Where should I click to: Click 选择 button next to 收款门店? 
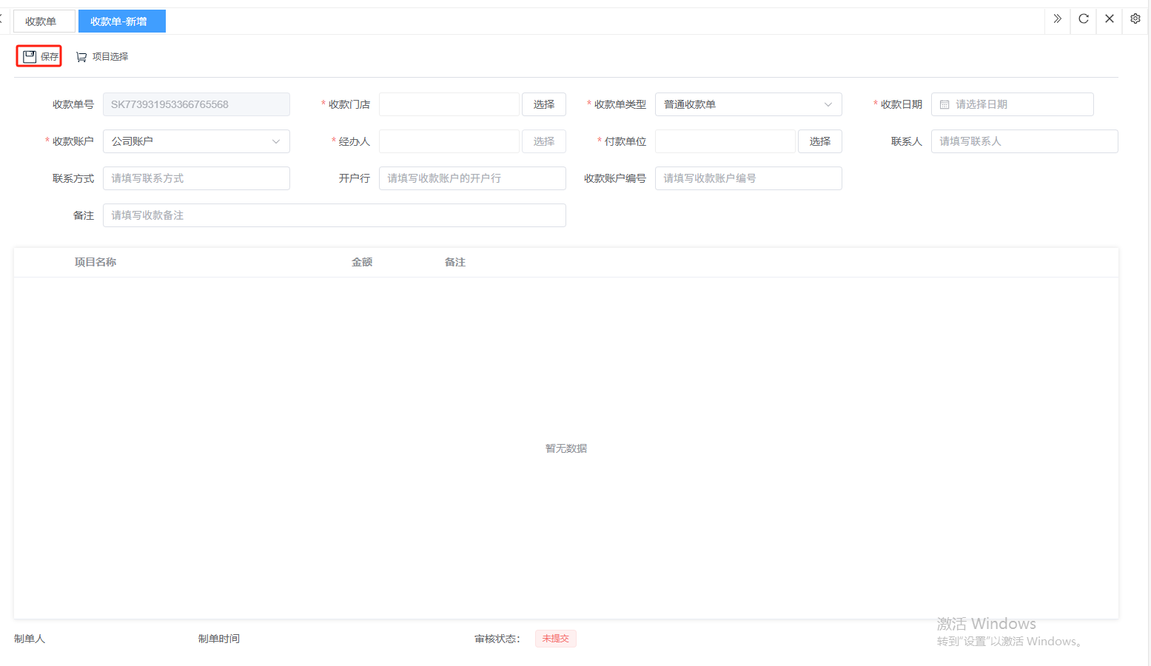[x=543, y=104]
